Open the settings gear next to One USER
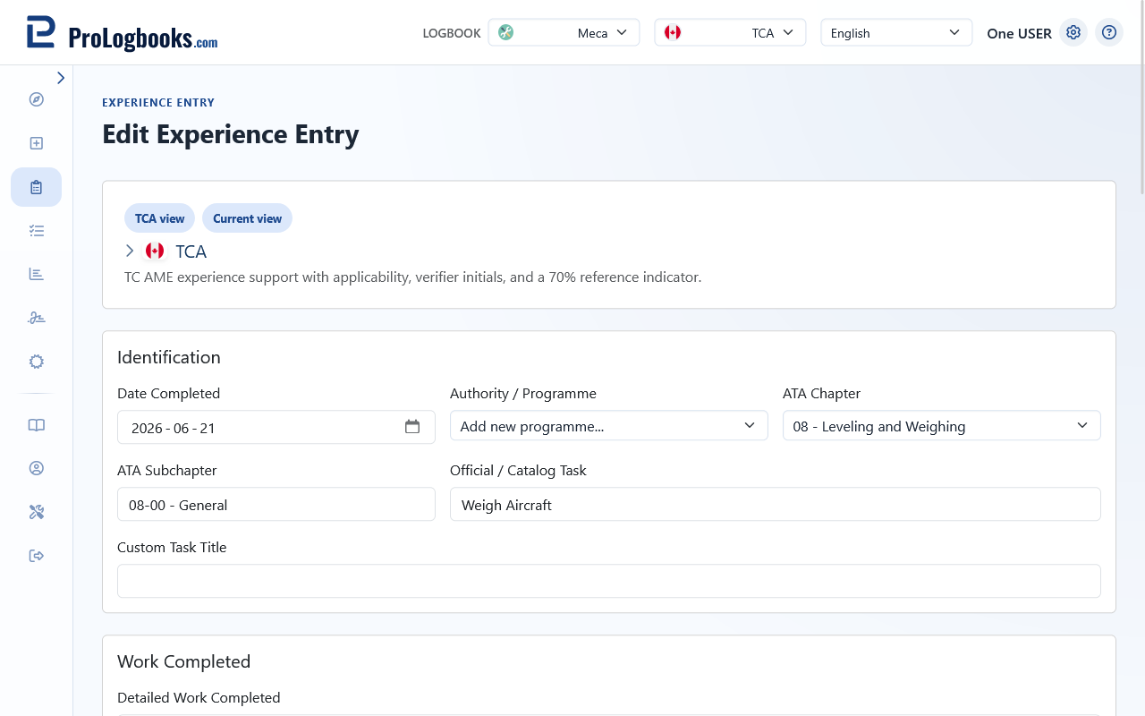This screenshot has height=716, width=1145. coord(1073,32)
